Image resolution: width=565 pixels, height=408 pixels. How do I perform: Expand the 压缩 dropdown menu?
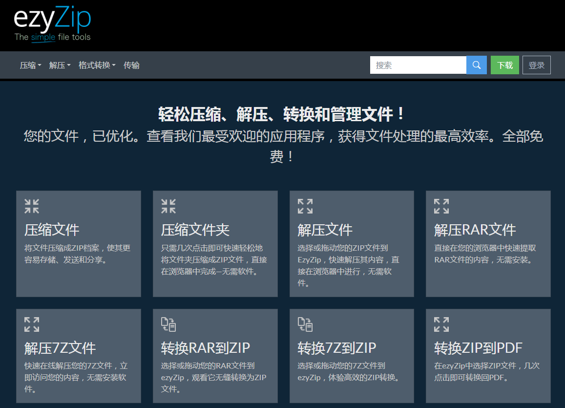pos(30,65)
